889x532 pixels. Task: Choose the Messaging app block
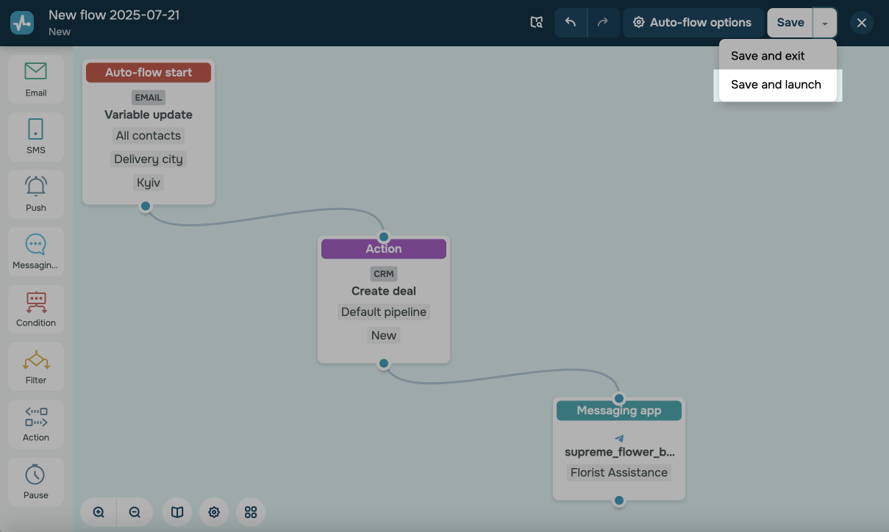(35, 251)
